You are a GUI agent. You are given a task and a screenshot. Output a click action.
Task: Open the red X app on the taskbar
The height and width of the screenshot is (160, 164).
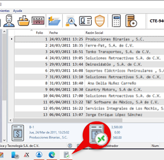pyautogui.click(x=26, y=155)
